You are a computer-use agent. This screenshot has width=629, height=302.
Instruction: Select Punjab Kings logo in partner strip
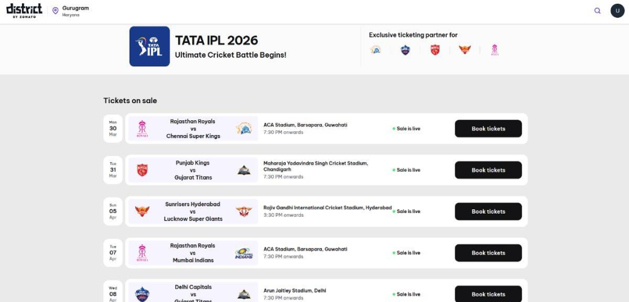click(435, 50)
